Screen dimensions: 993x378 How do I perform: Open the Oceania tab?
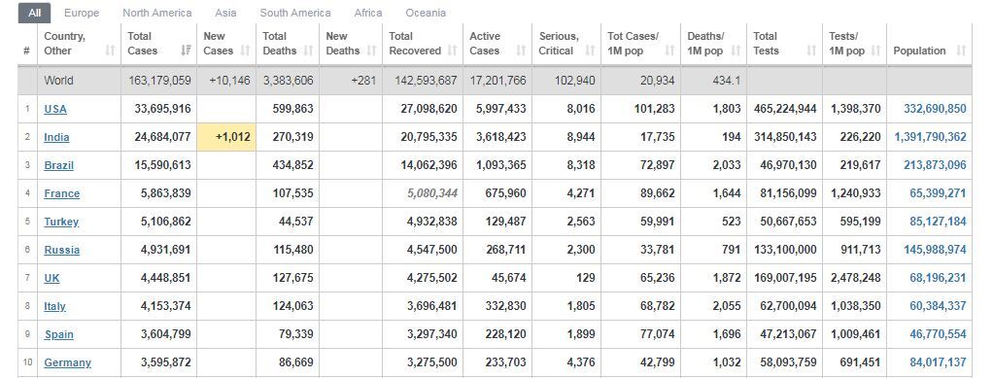[x=426, y=13]
